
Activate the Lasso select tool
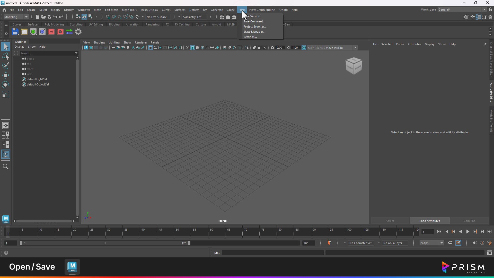6,56
